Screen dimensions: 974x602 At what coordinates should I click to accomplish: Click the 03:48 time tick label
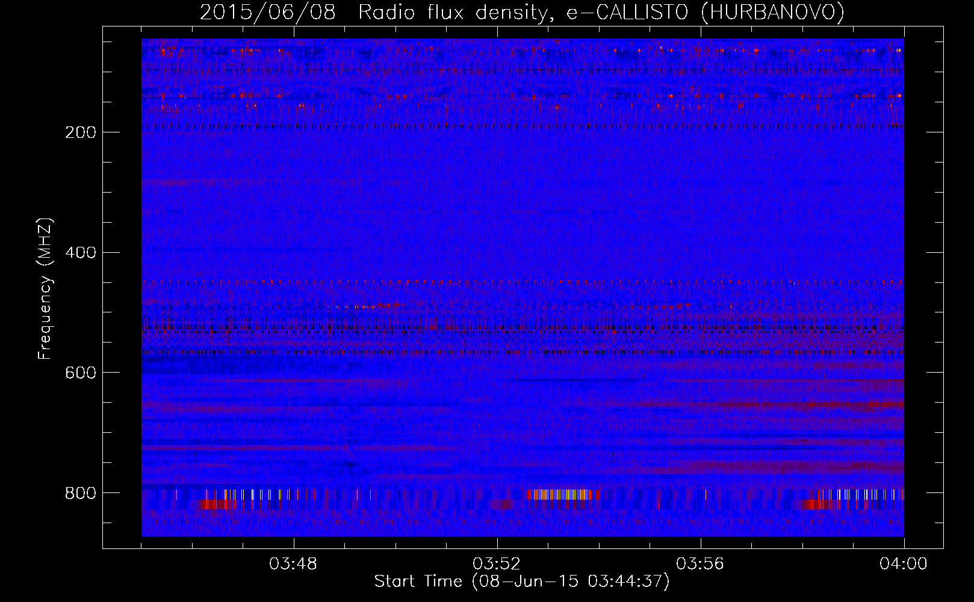[293, 564]
